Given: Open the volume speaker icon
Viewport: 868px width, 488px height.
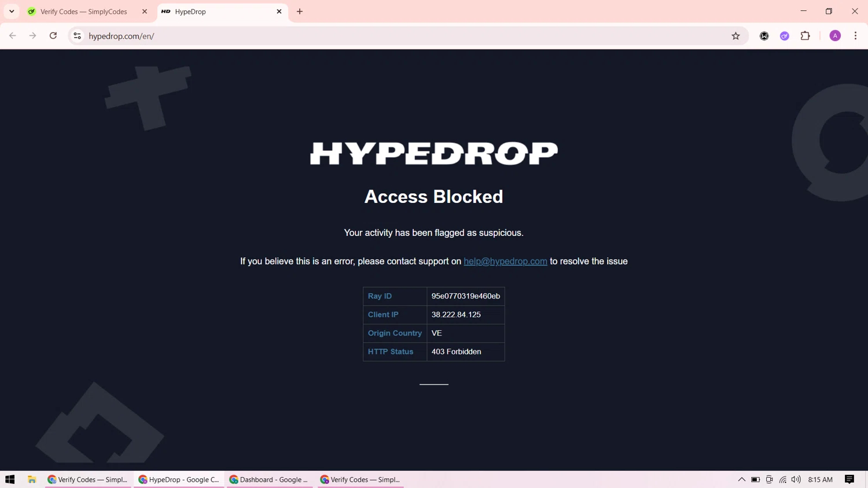Looking at the screenshot, I should (x=796, y=479).
